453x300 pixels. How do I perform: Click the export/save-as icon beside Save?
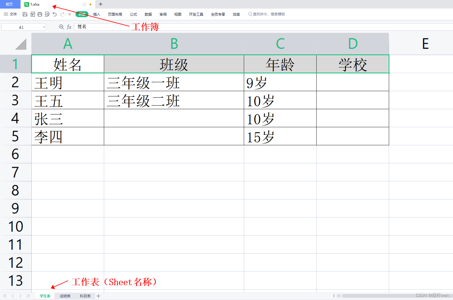tap(33, 14)
